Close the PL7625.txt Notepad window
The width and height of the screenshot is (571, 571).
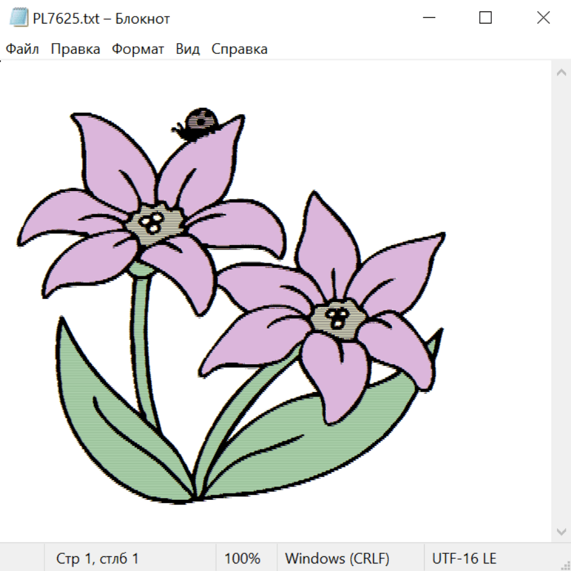click(x=543, y=18)
